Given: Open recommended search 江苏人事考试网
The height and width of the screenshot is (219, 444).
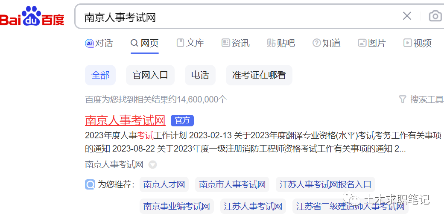Looking at the screenshot, I should [253, 206].
